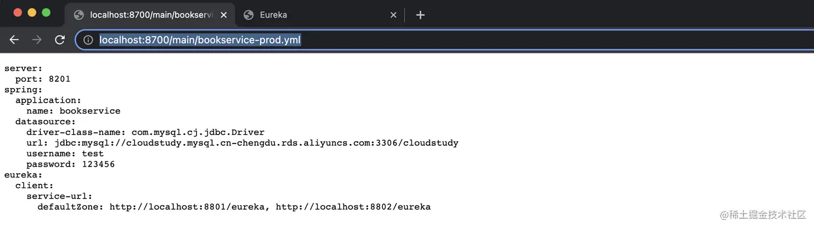
Task: Click the globe favicon on localhost:8700 tab
Action: click(x=79, y=15)
